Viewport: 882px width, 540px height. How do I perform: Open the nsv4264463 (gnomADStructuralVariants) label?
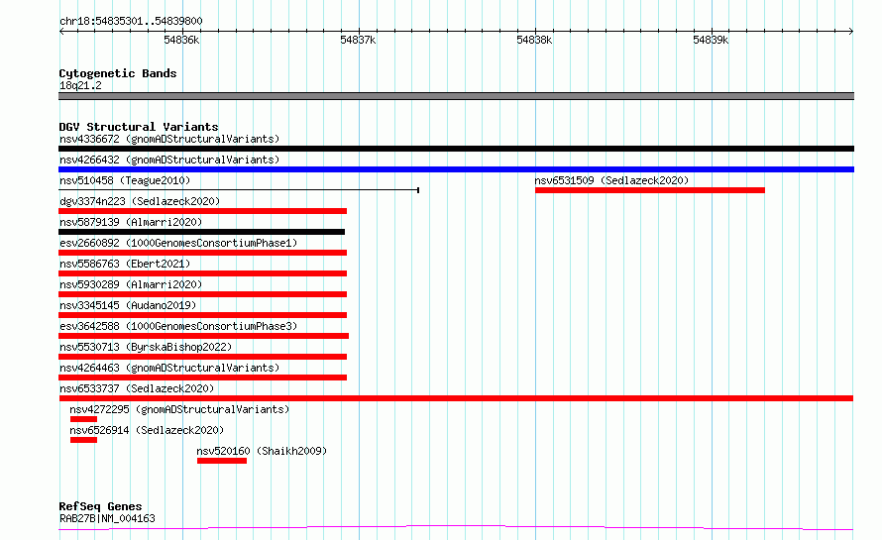[x=169, y=368]
